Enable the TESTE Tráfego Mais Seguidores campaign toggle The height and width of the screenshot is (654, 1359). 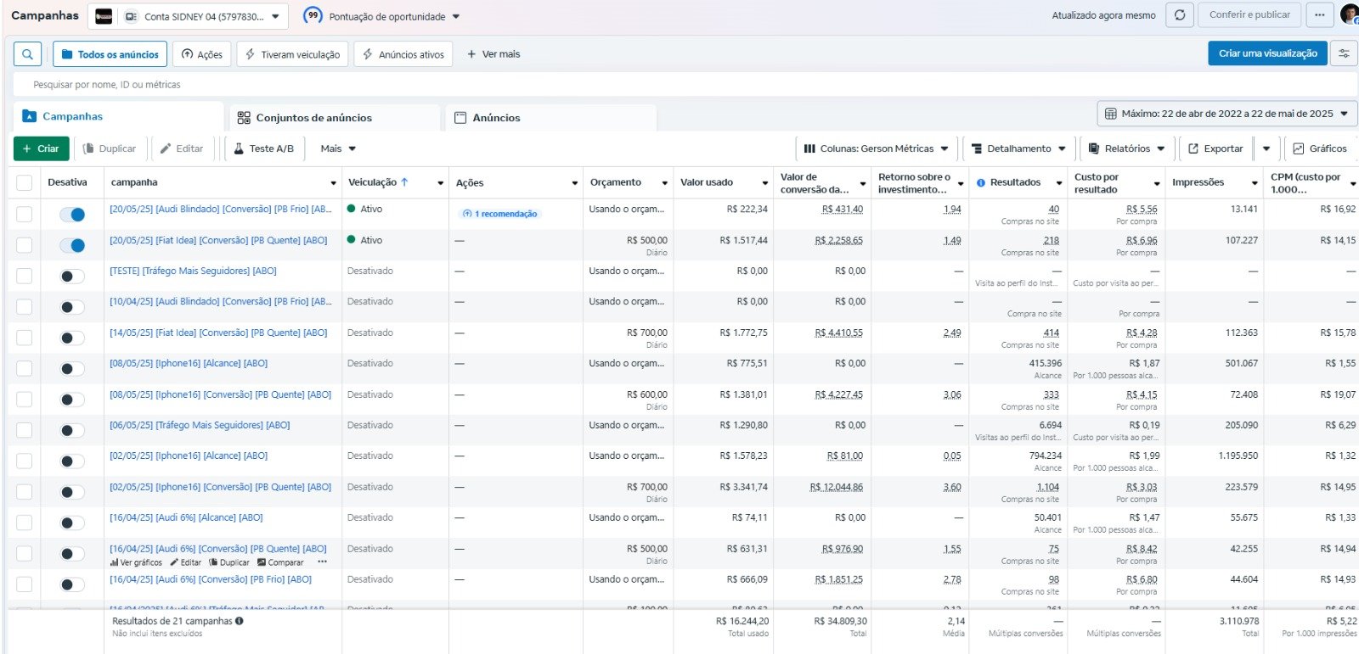click(x=72, y=277)
